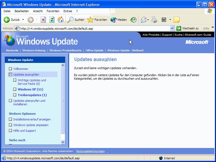Click the Forward arrow toolbar icon

[x=31, y=20]
